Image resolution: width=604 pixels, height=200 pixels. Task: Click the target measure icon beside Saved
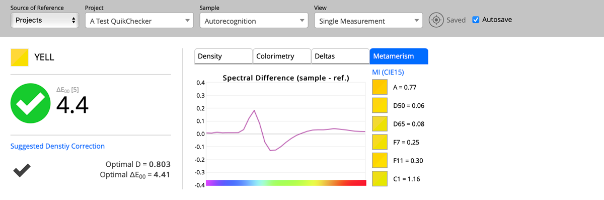click(436, 20)
